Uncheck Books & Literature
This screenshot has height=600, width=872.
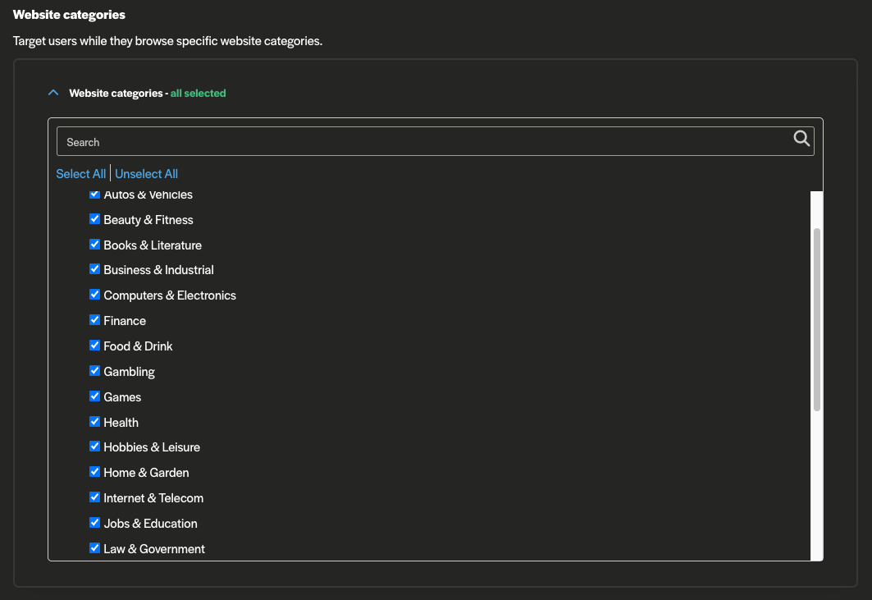pos(94,244)
